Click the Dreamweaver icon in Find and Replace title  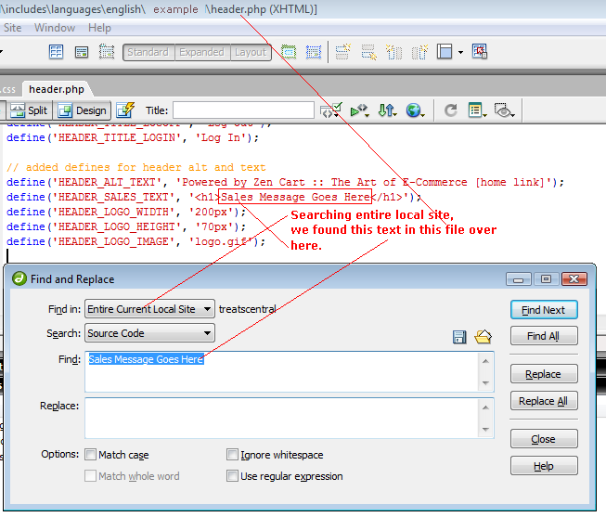[19, 278]
